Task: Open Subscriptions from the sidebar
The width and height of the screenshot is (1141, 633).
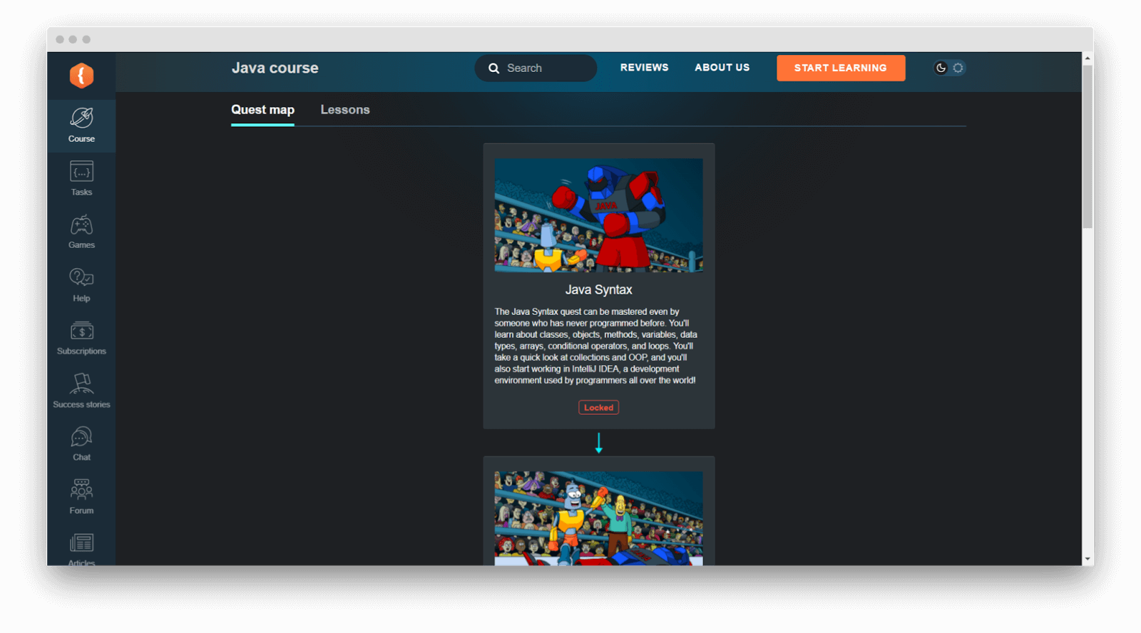Action: [x=81, y=338]
